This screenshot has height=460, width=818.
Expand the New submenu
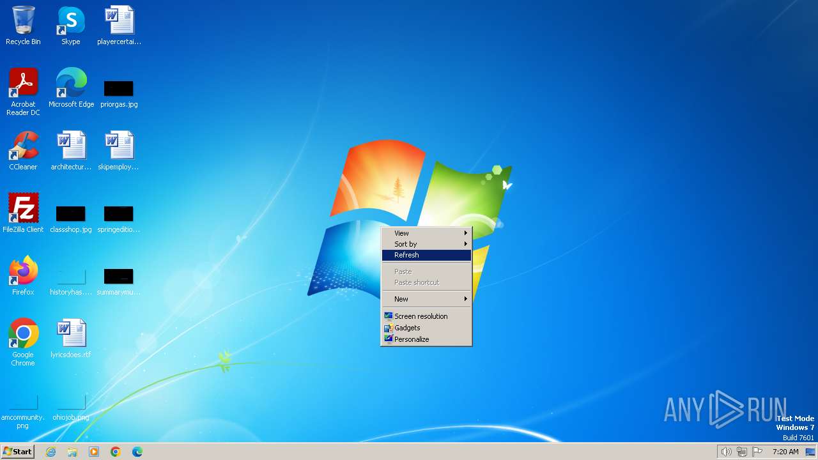tap(426, 299)
